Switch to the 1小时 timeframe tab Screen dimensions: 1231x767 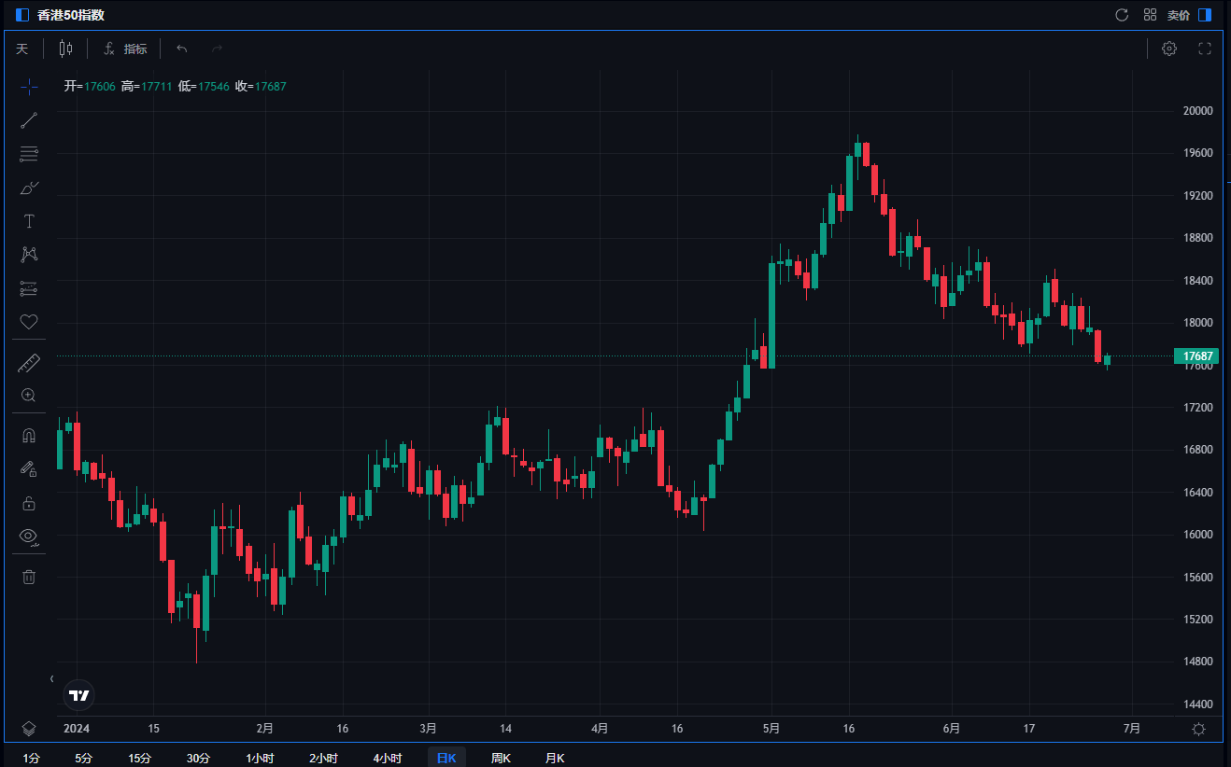point(260,758)
